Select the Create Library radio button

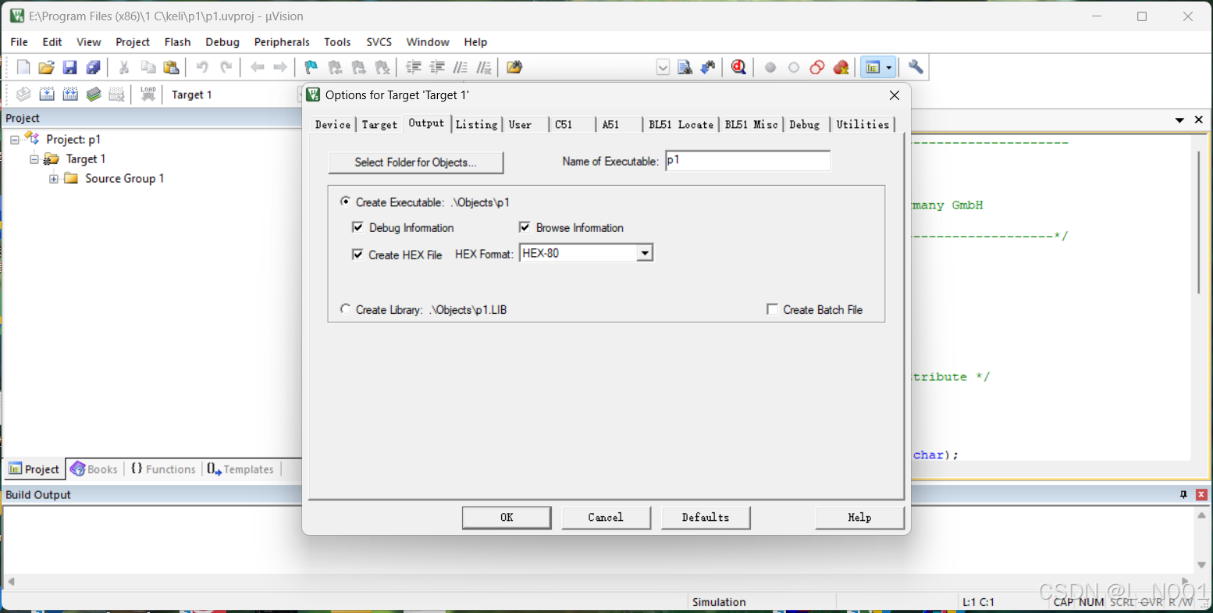tap(345, 309)
